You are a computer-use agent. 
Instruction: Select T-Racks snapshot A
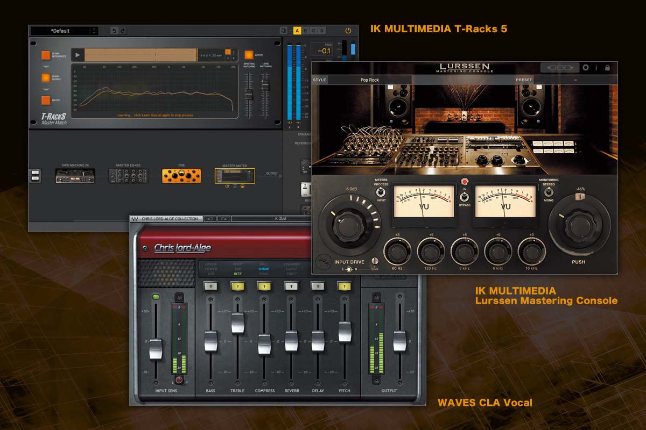[x=297, y=31]
